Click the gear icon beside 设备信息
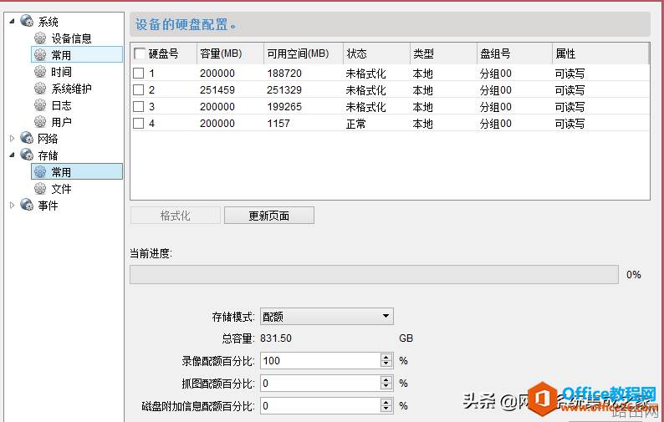The width and height of the screenshot is (664, 422). (40, 38)
